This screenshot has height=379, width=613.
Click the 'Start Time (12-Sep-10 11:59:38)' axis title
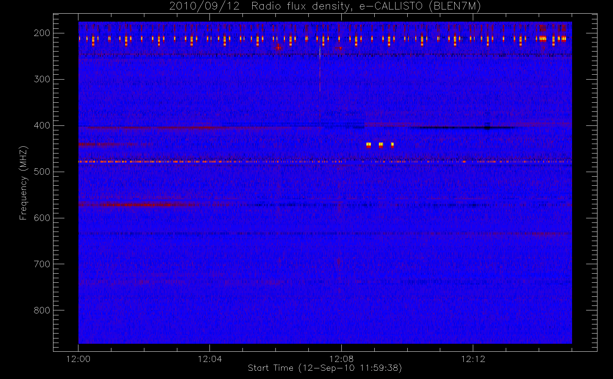point(325,368)
